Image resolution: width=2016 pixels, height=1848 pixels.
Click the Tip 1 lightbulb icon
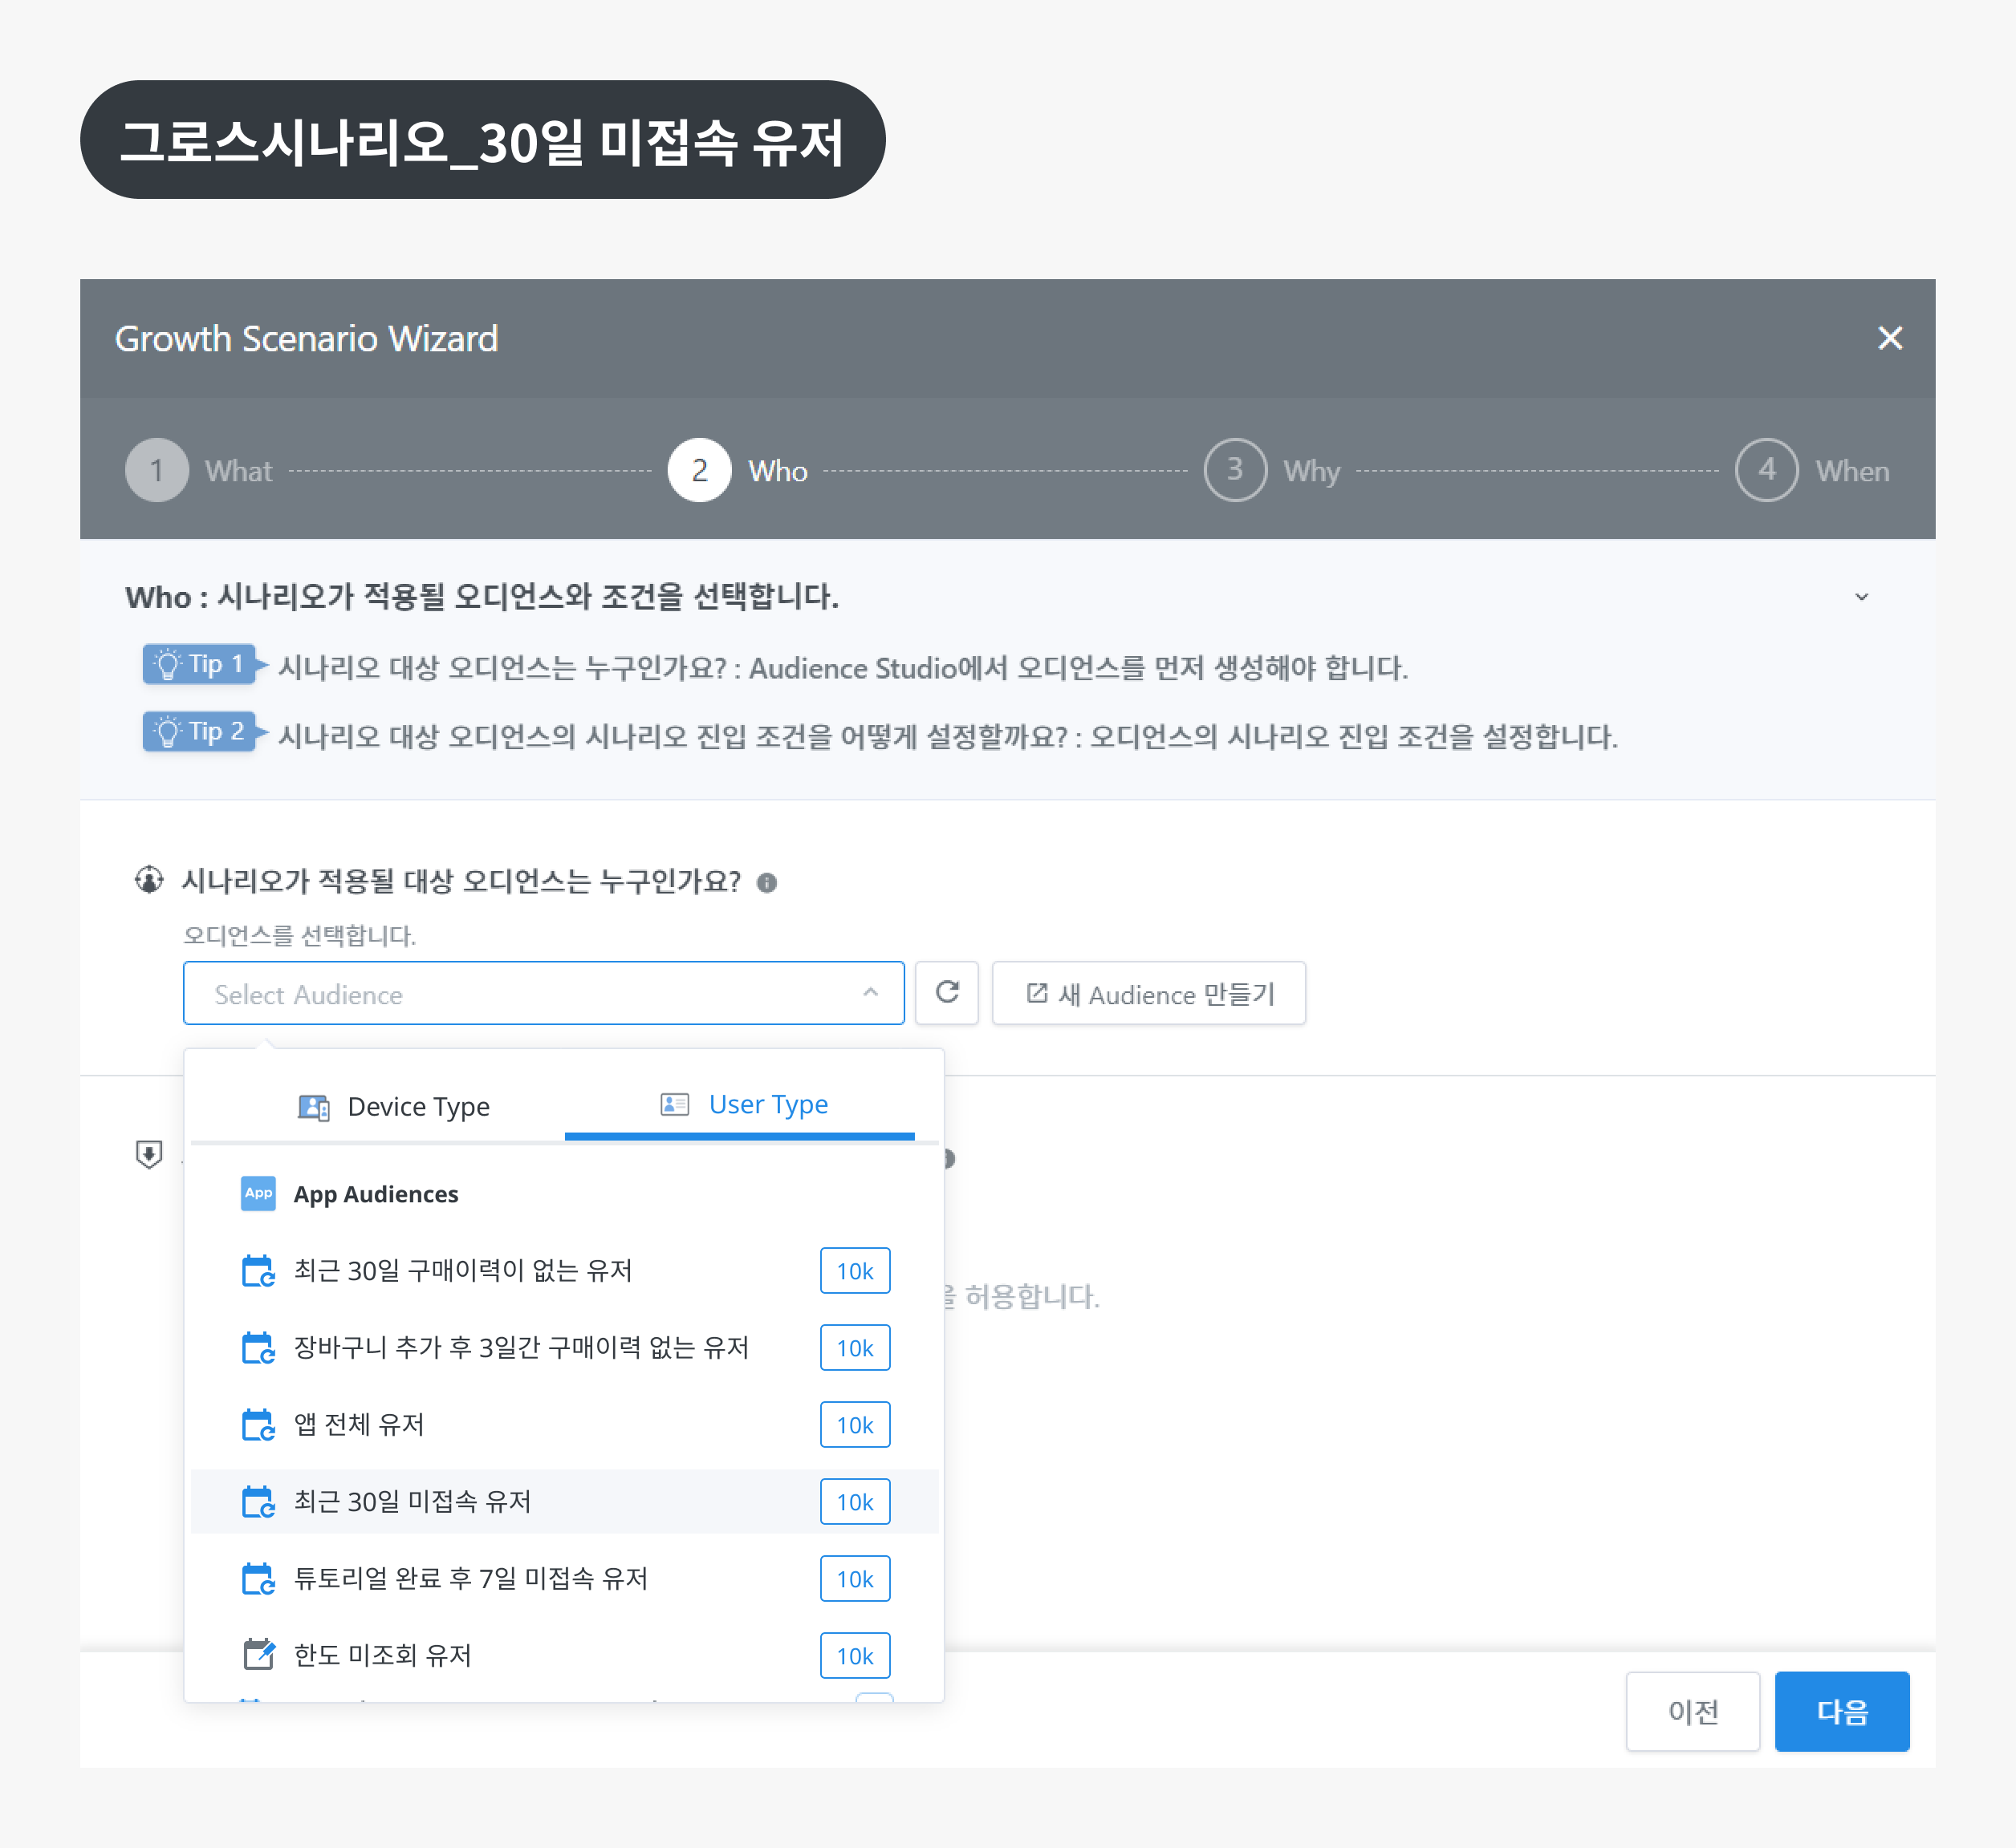(x=166, y=664)
